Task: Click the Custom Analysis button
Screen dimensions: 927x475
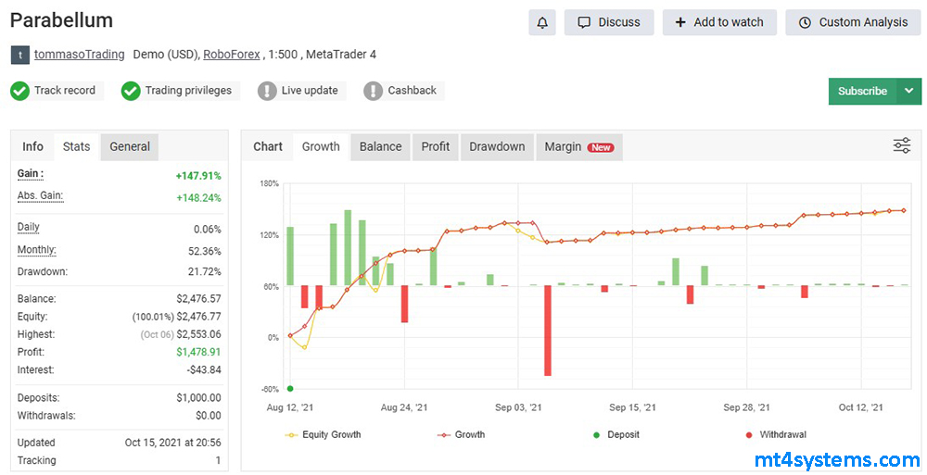Action: 853,22
